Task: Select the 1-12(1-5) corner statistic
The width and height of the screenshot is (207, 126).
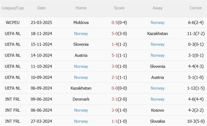Action: [x=196, y=88]
